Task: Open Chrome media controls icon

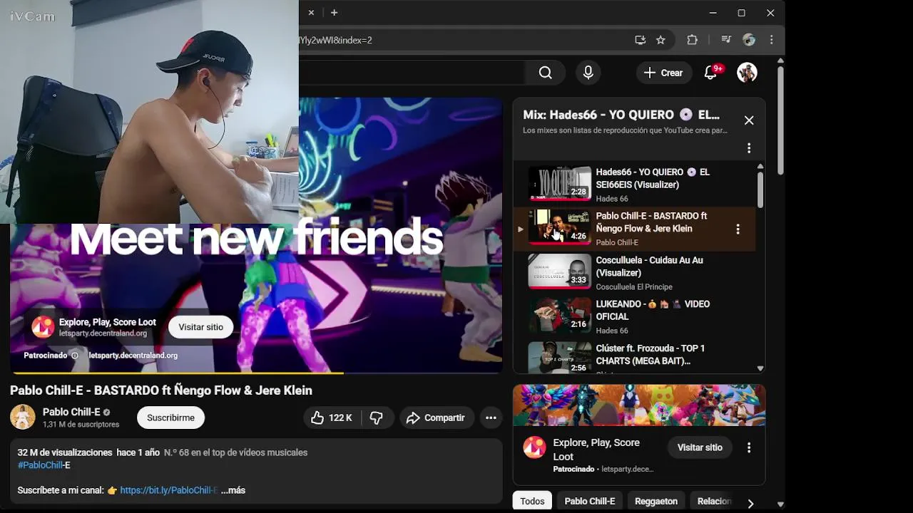Action: pyautogui.click(x=726, y=40)
